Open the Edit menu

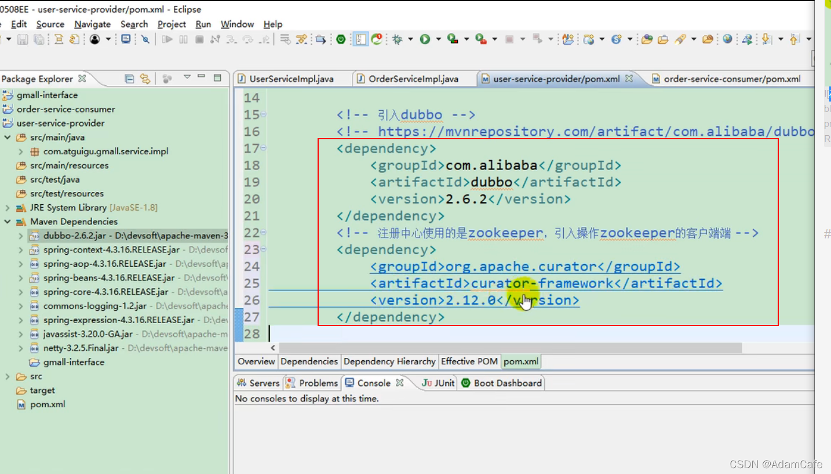click(x=19, y=24)
